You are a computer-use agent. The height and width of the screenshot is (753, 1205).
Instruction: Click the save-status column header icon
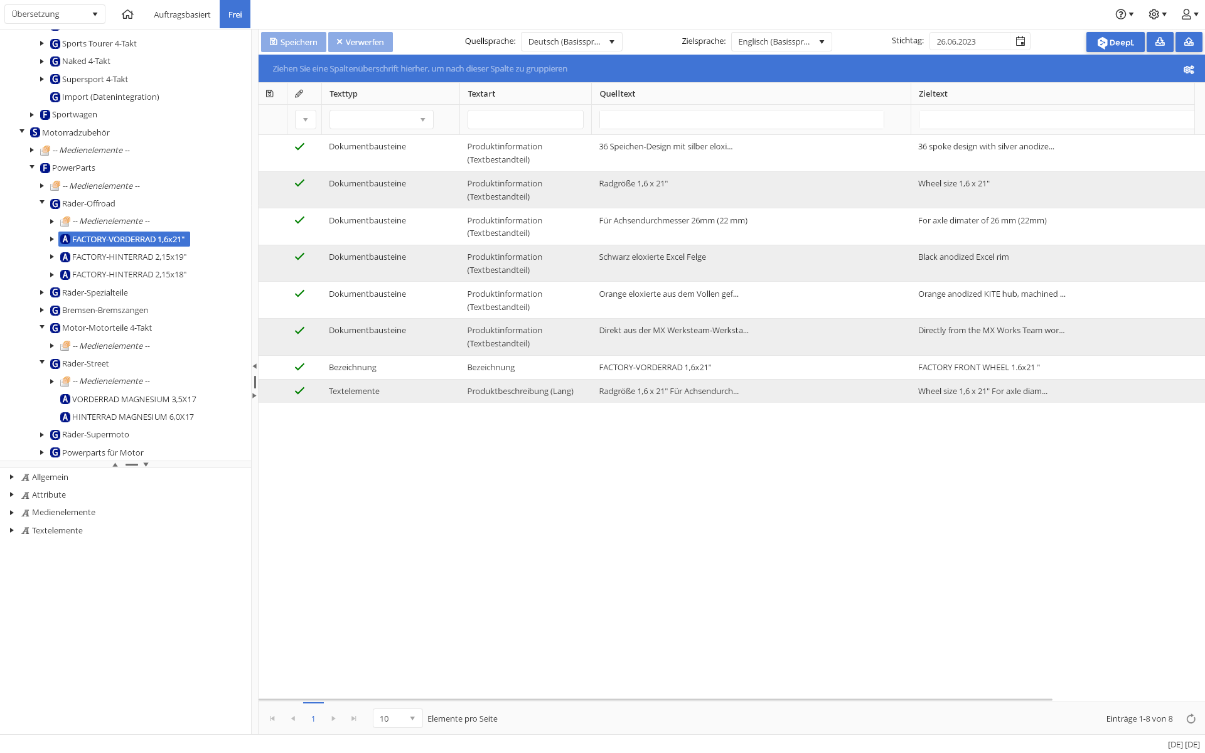pos(270,93)
